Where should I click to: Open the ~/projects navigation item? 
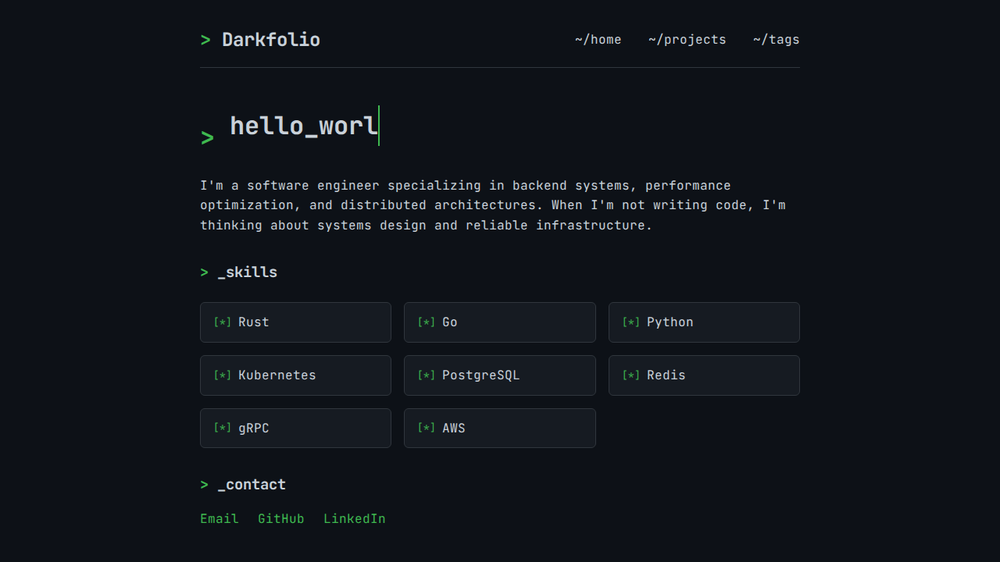tap(687, 39)
